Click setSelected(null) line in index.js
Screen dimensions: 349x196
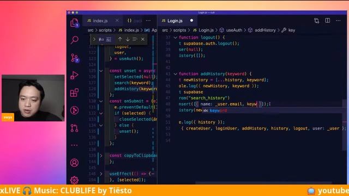click(136, 77)
